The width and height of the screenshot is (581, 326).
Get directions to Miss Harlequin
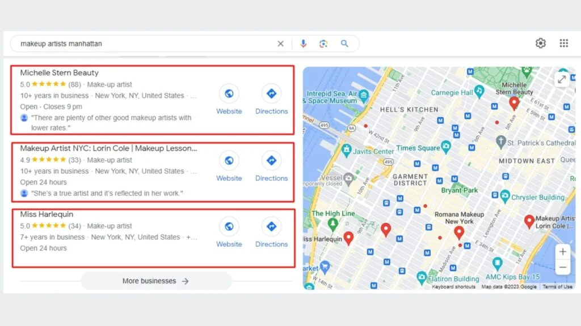271,226
